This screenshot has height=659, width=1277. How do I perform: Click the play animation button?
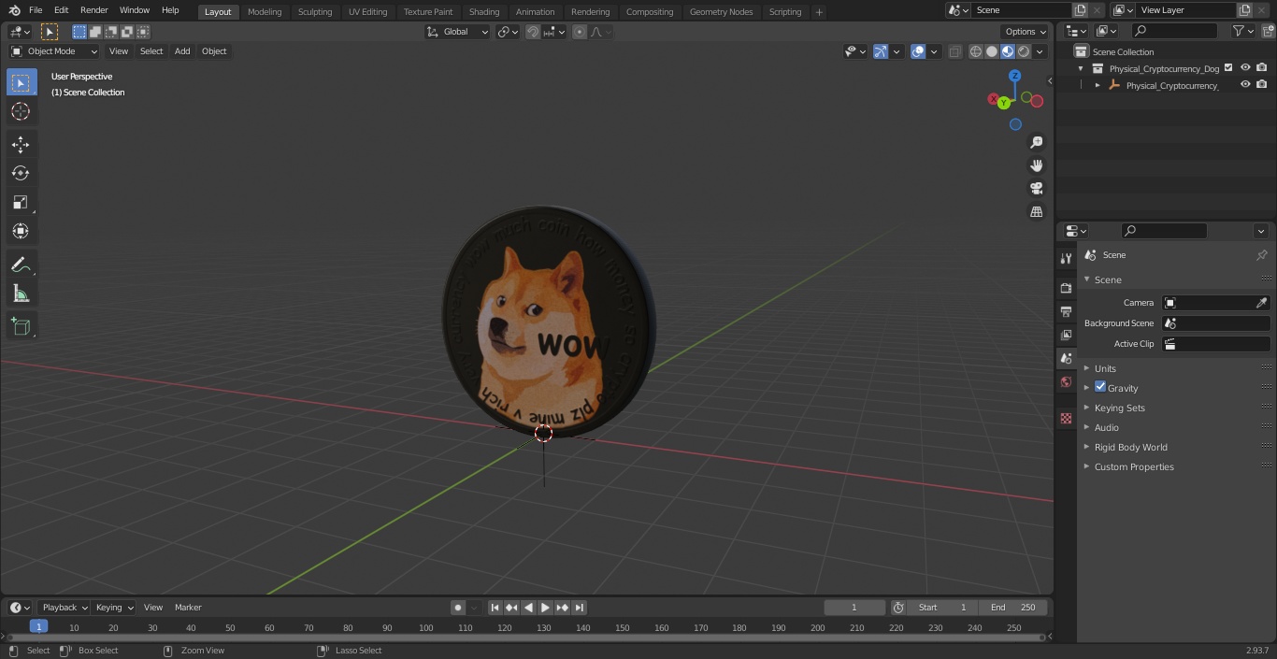[545, 608]
